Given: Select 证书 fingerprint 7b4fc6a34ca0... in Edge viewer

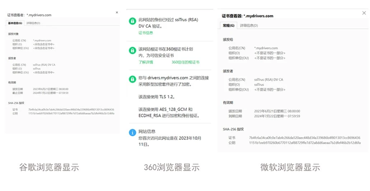Looking at the screenshot, I should point(305,138).
